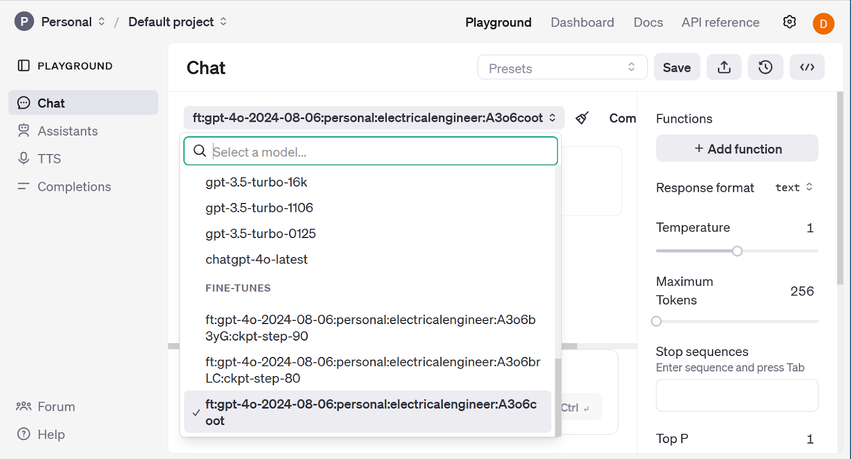Go to the Dashboard tab
The width and height of the screenshot is (851, 459).
(x=582, y=22)
